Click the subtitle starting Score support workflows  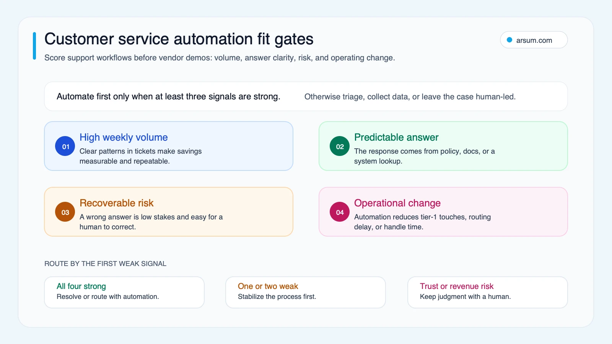tap(220, 58)
